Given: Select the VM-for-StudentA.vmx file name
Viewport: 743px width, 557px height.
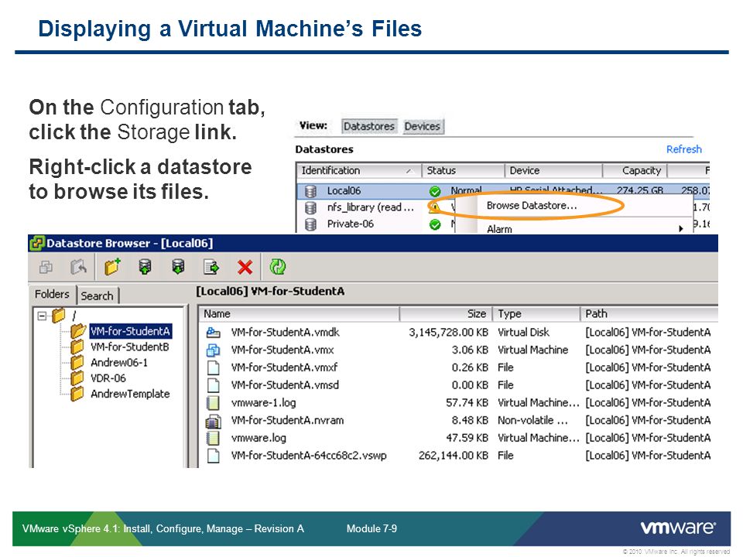Looking at the screenshot, I should point(282,350).
